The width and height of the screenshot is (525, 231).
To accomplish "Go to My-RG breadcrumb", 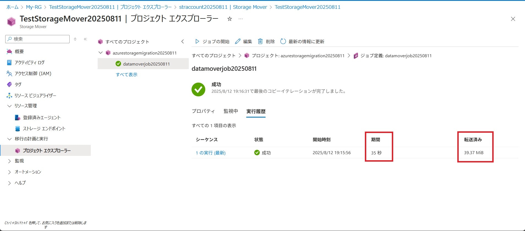I will tap(34, 7).
